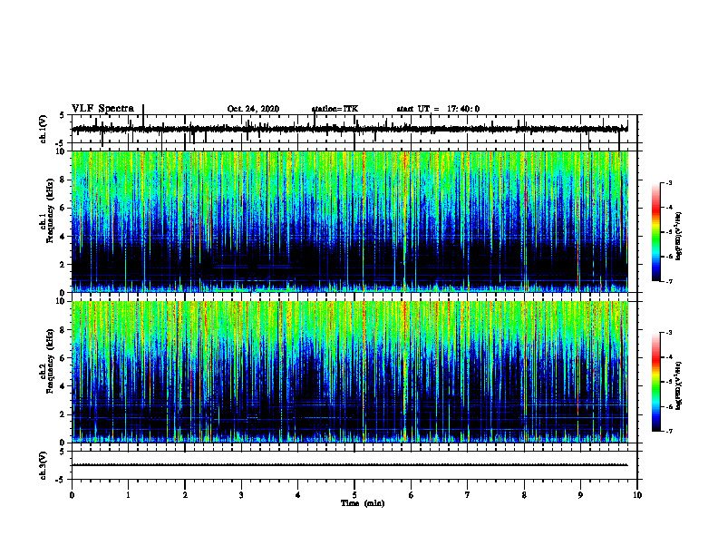The image size is (718, 555).
Task: Click the "-7" label on ch.2 color bar
Action: click(668, 431)
